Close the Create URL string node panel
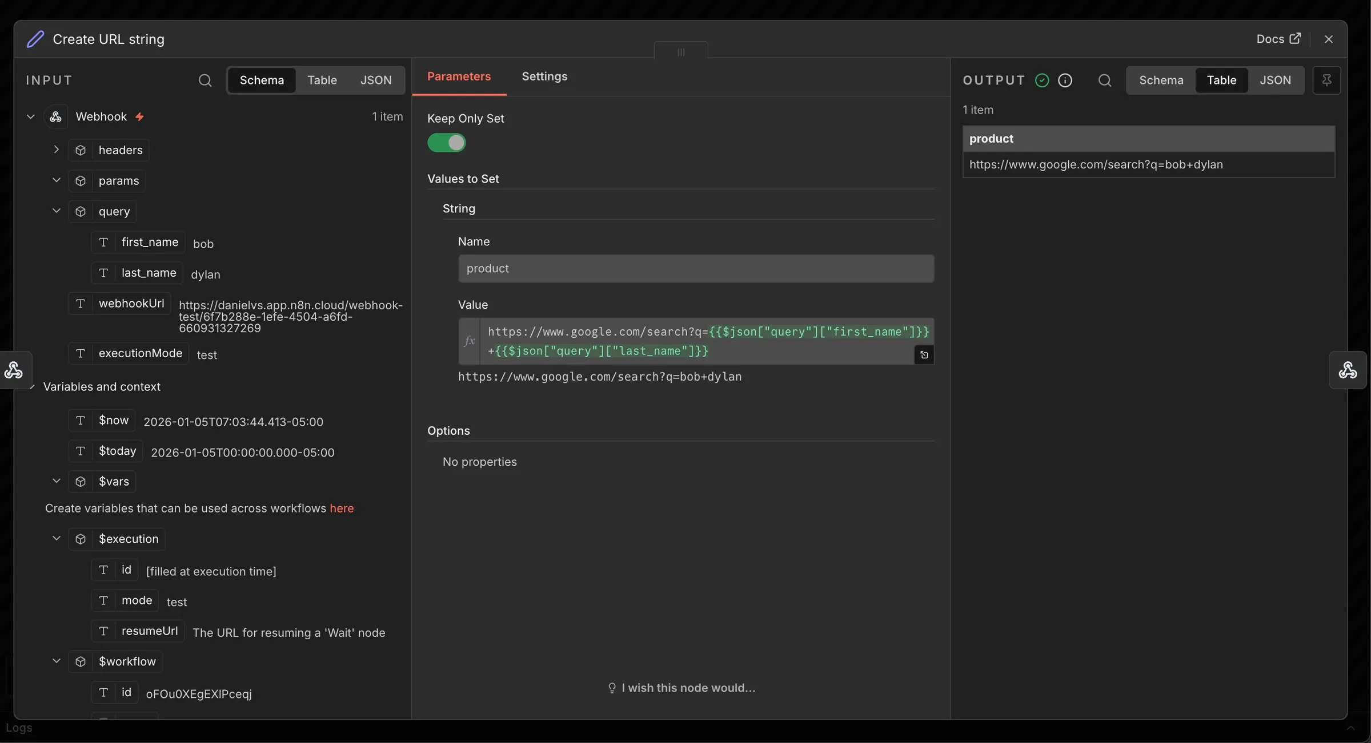This screenshot has width=1371, height=743. pos(1329,39)
